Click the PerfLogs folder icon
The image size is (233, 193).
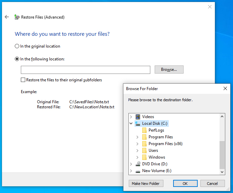pos(144,130)
